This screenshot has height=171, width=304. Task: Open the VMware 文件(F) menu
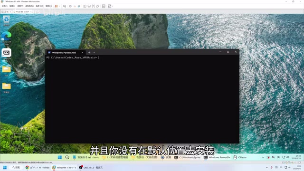[x=4, y=6]
